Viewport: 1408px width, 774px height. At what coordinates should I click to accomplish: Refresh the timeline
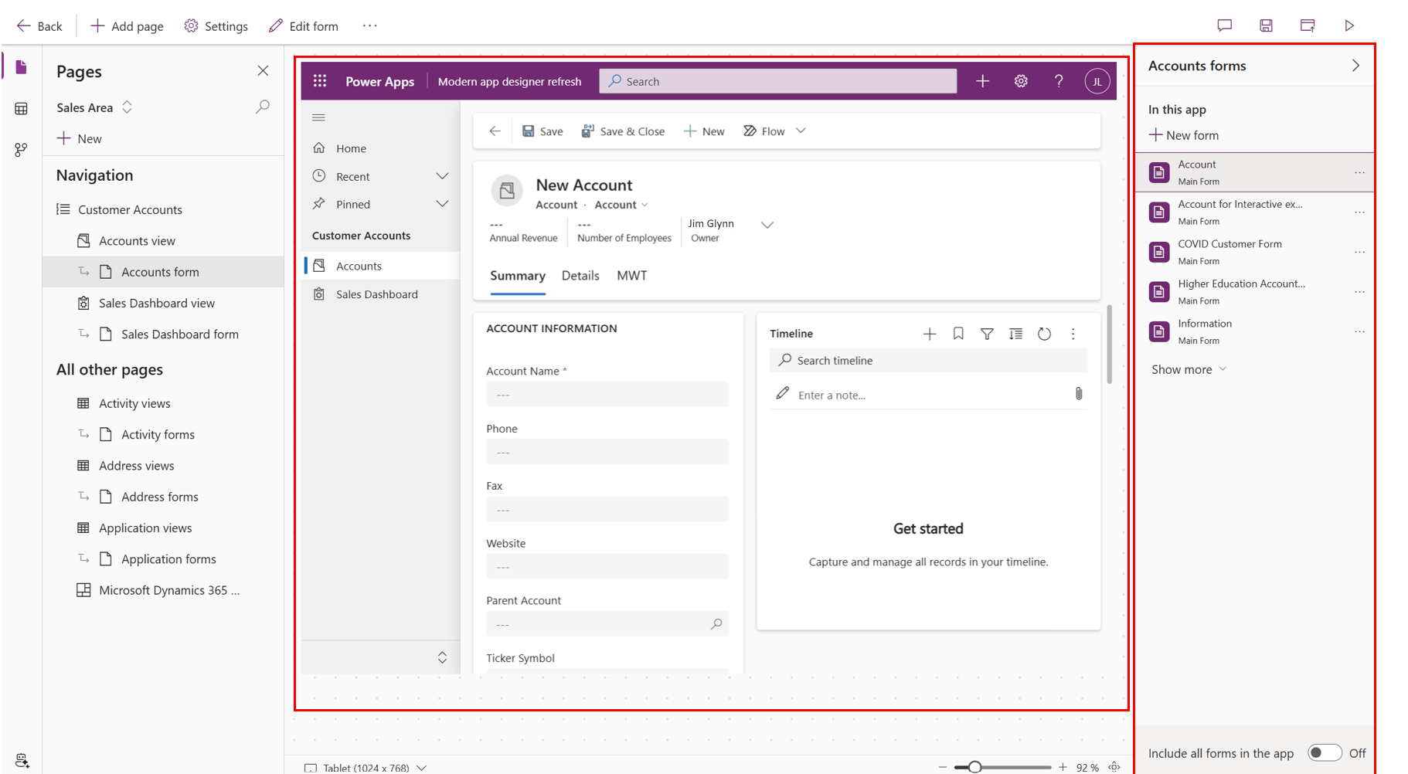pos(1044,334)
